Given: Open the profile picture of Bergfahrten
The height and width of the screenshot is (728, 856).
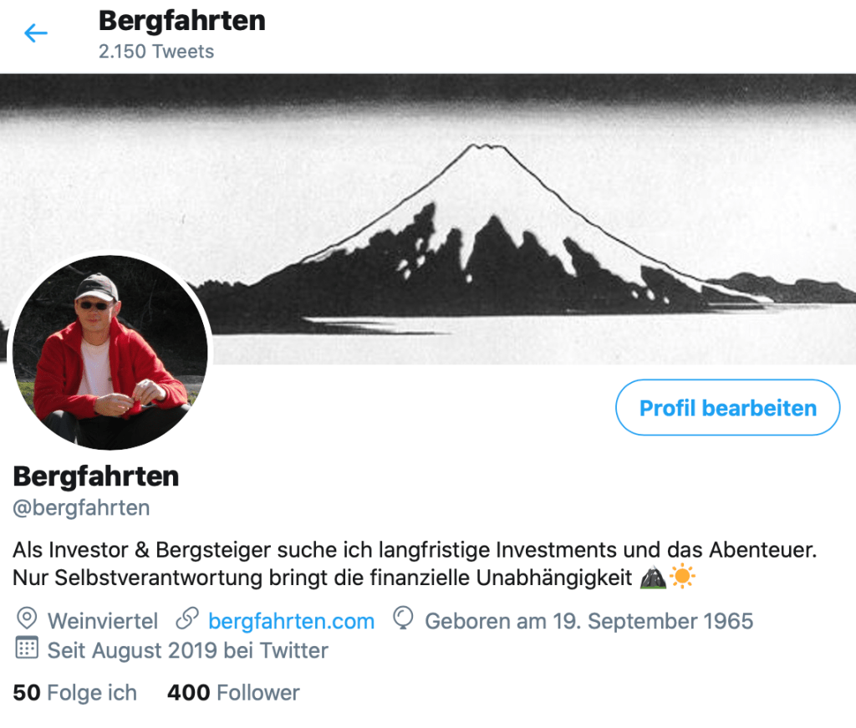Looking at the screenshot, I should click(110, 353).
